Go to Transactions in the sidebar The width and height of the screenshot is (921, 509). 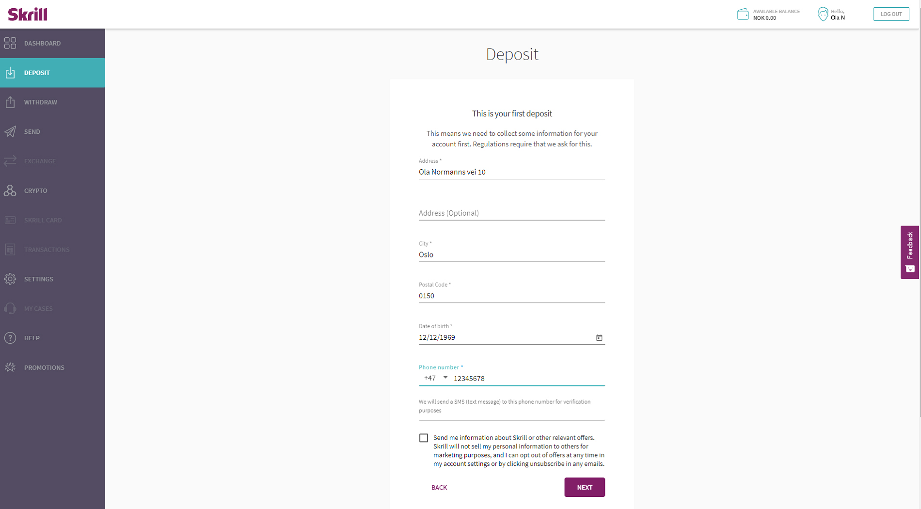tap(47, 250)
